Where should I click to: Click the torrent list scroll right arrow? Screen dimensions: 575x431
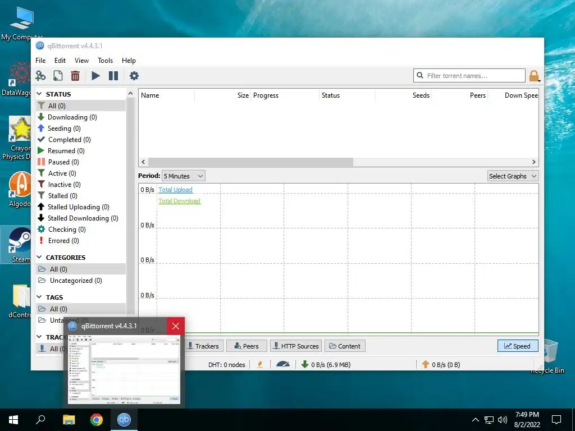534,162
